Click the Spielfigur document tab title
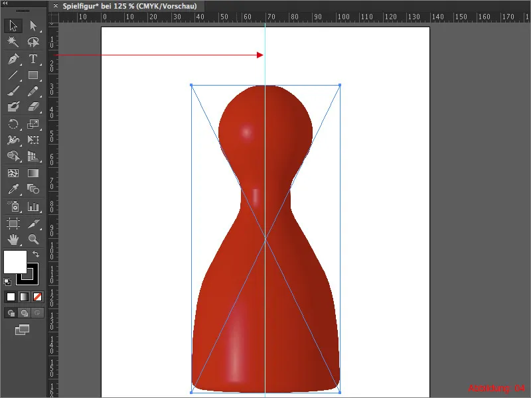This screenshot has width=531, height=398. click(x=129, y=6)
